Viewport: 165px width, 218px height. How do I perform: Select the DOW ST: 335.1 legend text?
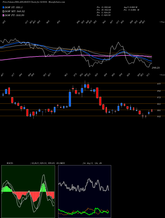point(14,7)
